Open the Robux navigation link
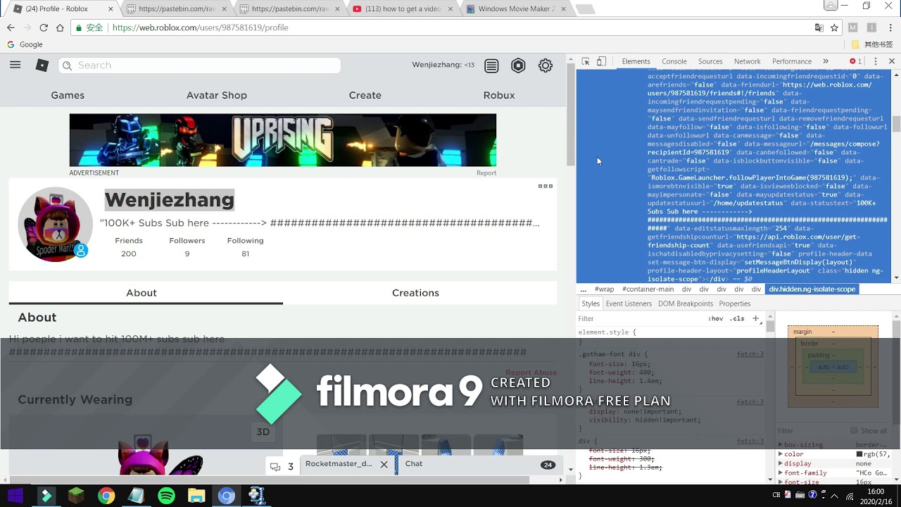 click(x=499, y=95)
